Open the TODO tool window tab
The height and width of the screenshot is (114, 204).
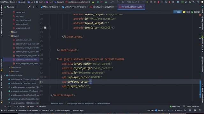point(8,106)
